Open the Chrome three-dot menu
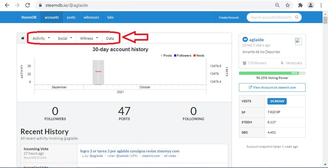The image size is (328, 168). click(x=321, y=5)
